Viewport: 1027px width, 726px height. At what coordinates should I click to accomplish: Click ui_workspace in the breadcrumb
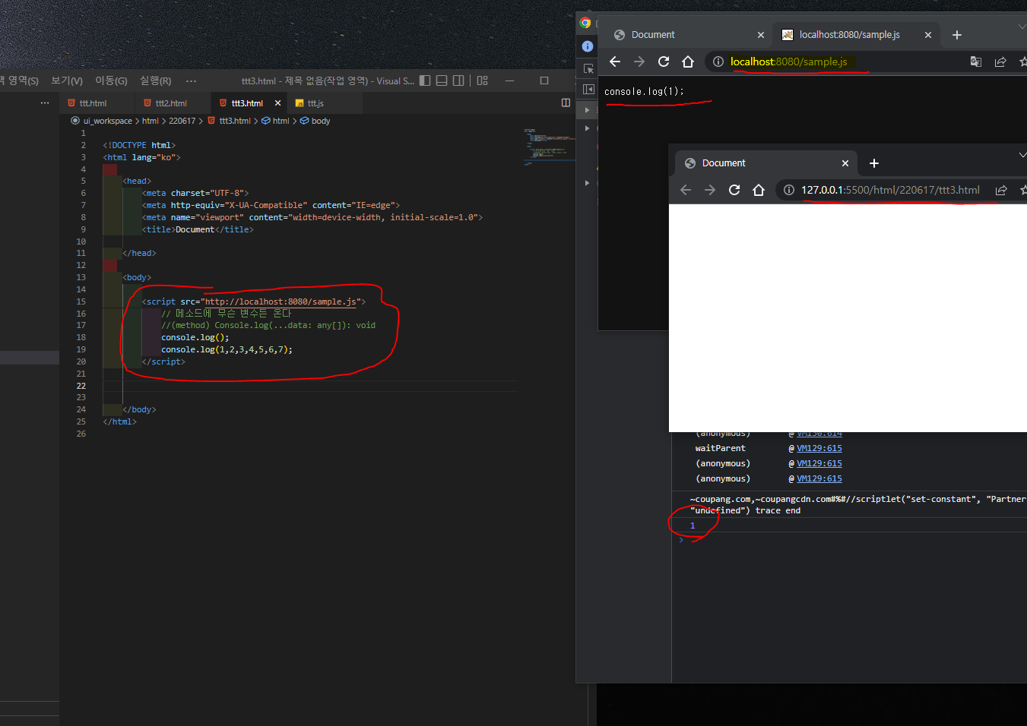pyautogui.click(x=107, y=121)
